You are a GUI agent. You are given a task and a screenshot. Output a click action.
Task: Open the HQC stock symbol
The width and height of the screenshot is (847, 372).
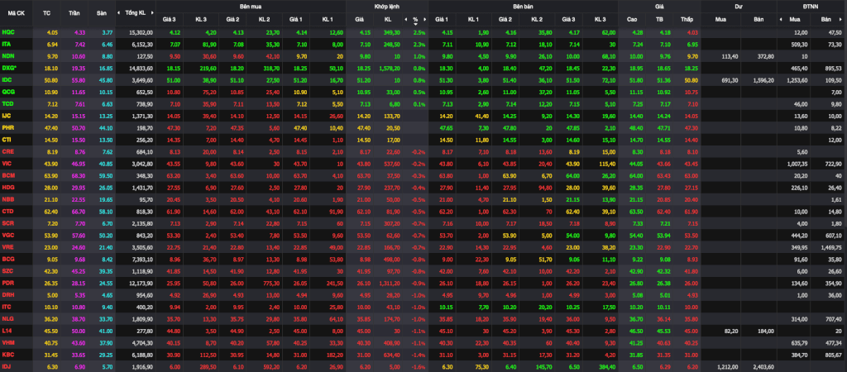pos(8,32)
